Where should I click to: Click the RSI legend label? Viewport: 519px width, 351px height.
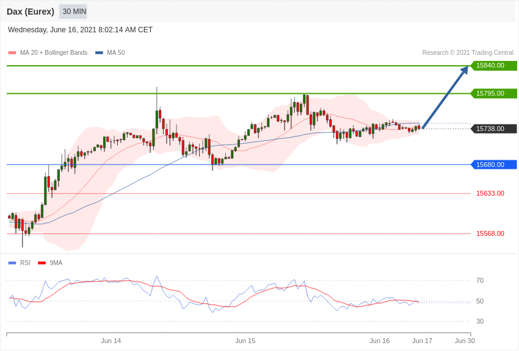coord(25,263)
